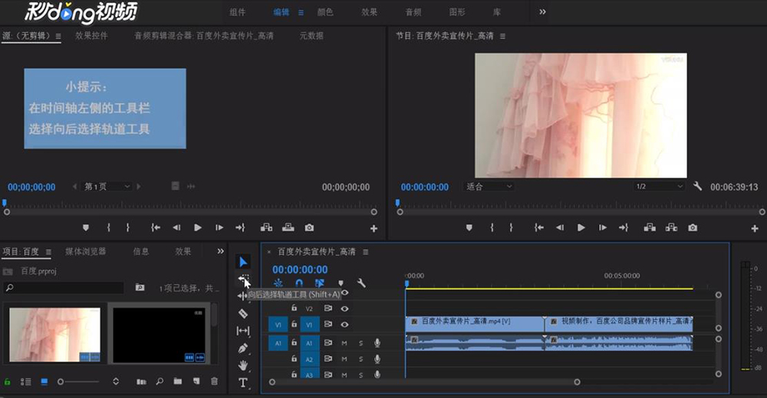The image size is (767, 398).
Task: Open button editor in Source monitor
Action: 374,228
